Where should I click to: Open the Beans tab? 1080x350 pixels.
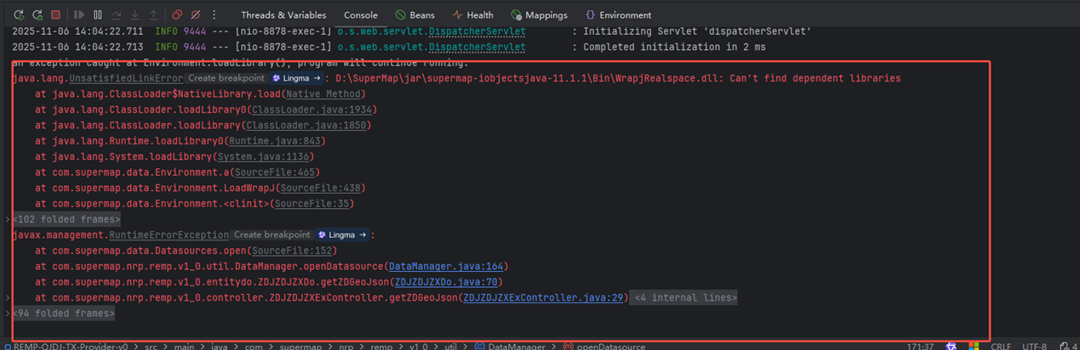(x=417, y=14)
